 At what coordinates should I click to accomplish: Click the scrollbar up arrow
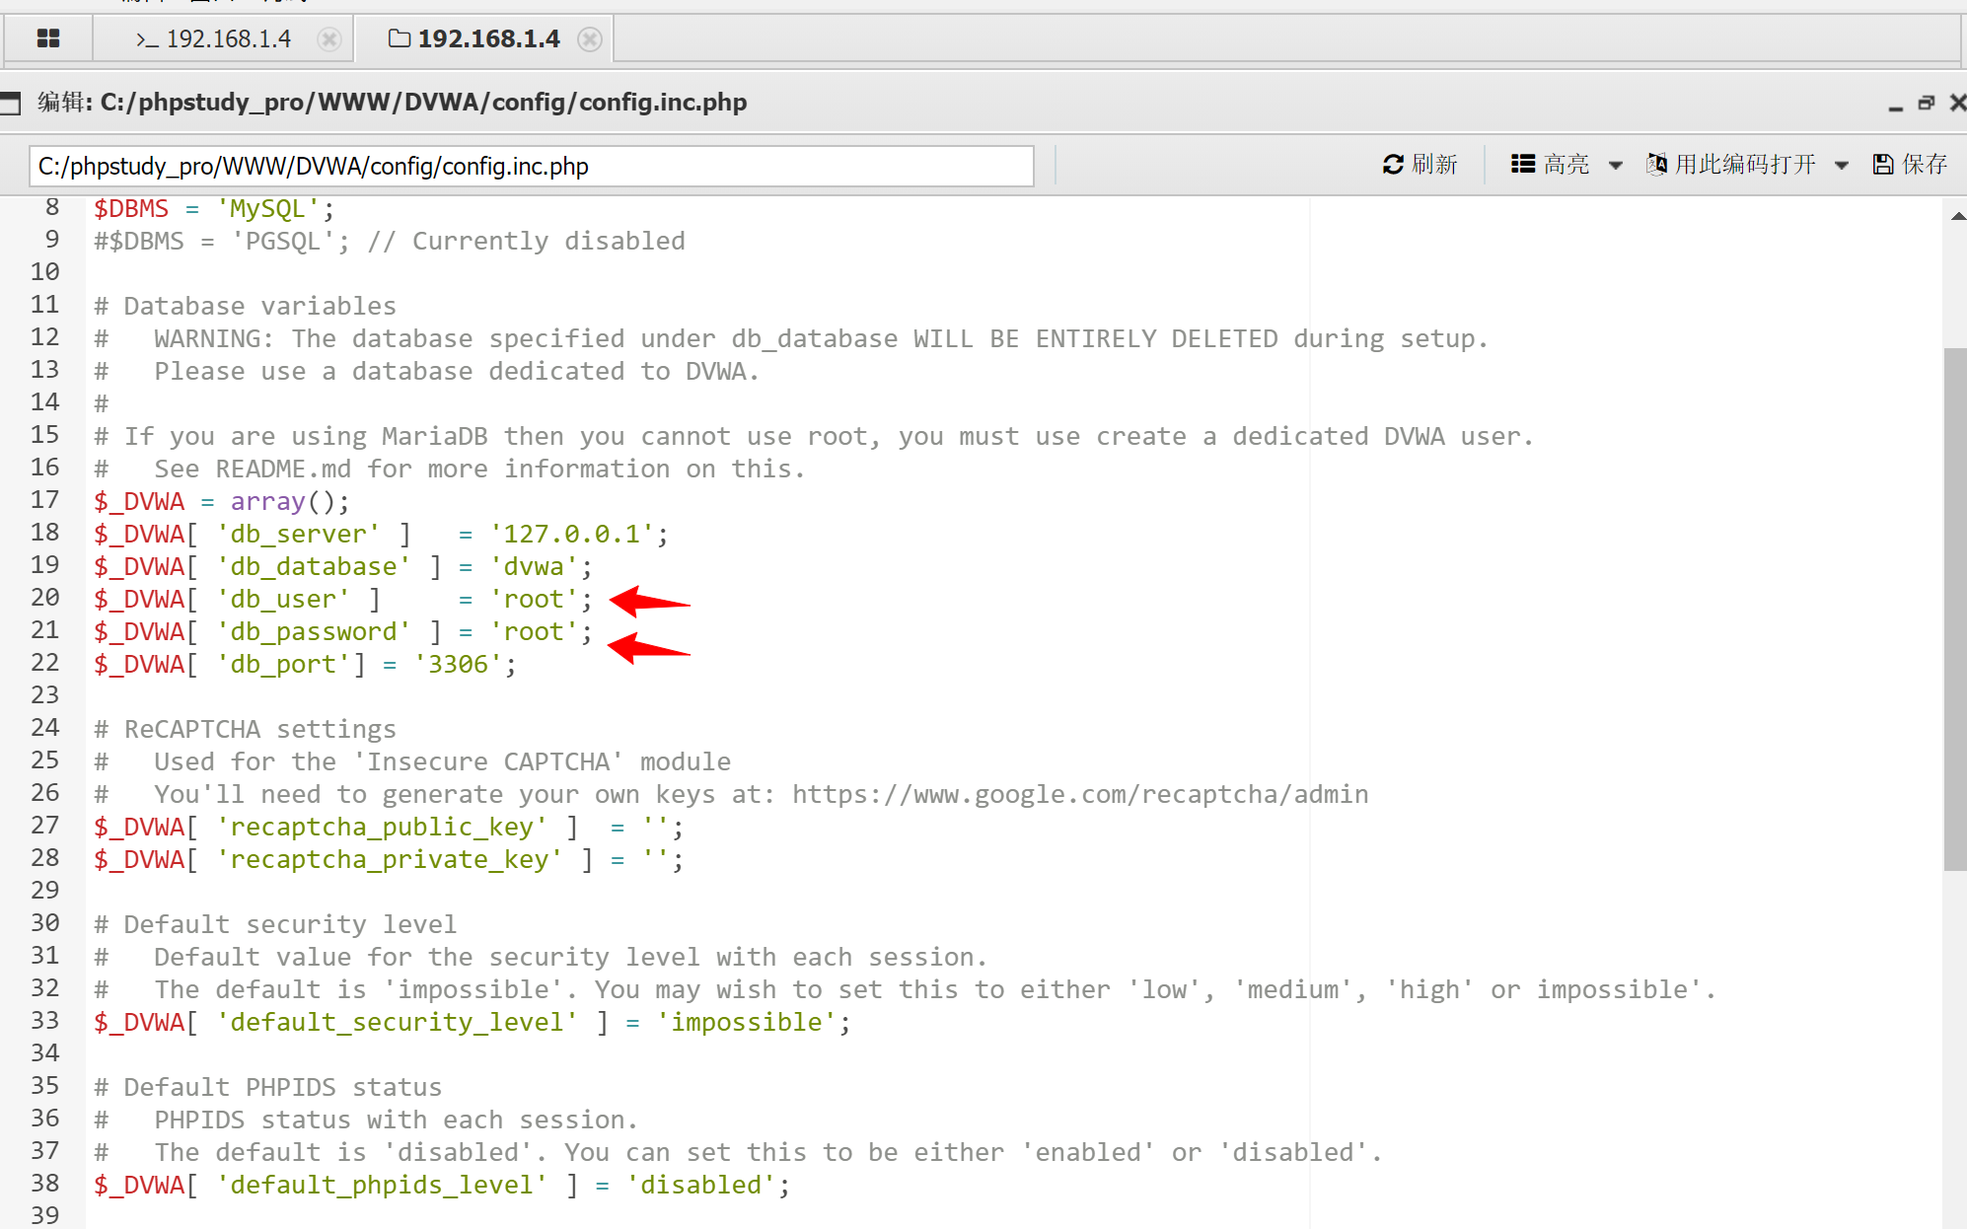point(1957,216)
